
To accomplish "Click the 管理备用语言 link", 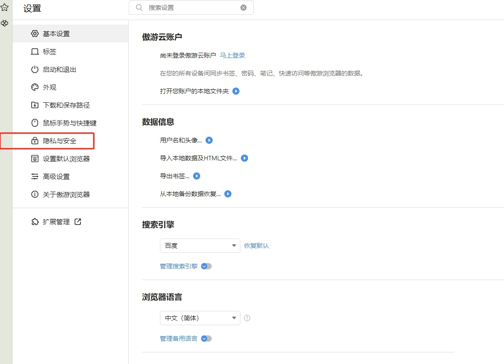I will (x=179, y=339).
